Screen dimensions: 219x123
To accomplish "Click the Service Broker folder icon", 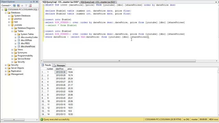I will click(15, 59).
